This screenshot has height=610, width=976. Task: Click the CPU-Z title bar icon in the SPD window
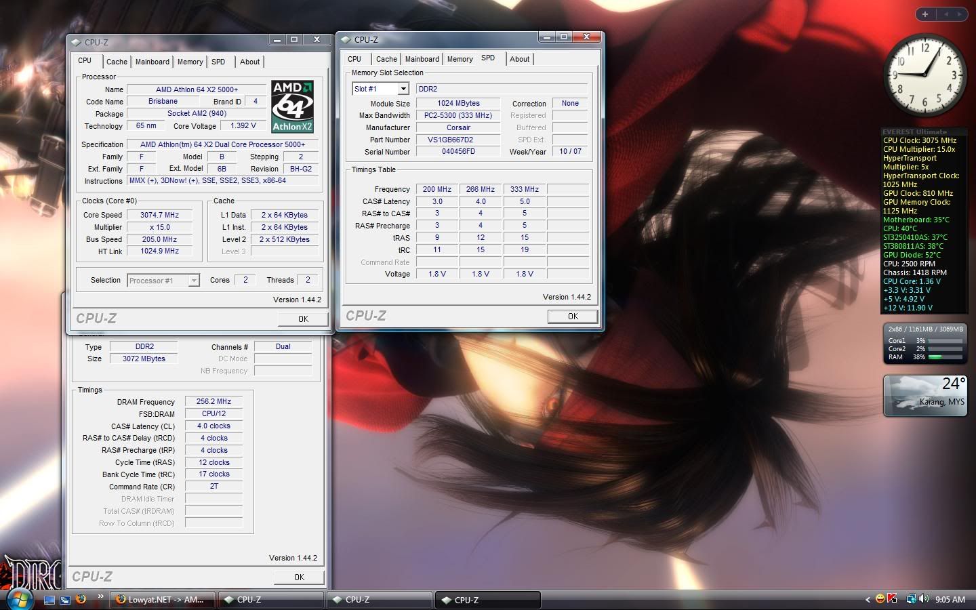[346, 39]
